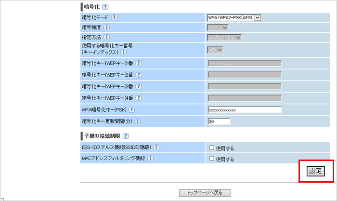Image resolution: width=337 pixels, height=201 pixels.
Task: Click help icon beside 暗号強度
Action: [x=106, y=27]
